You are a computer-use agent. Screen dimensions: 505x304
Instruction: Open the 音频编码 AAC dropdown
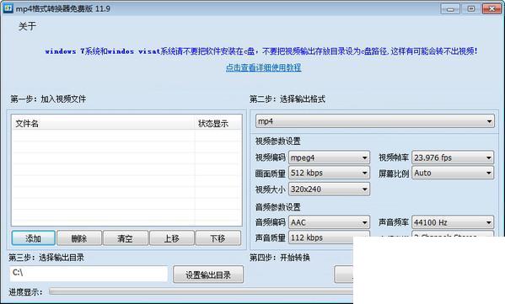pos(329,222)
